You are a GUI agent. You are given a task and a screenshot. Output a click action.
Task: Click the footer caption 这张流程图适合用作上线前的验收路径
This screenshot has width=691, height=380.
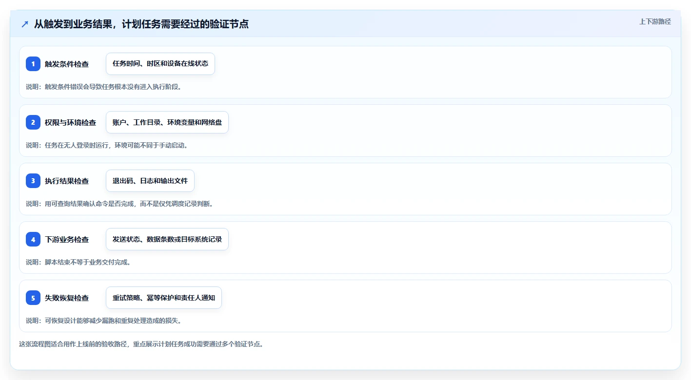point(141,344)
